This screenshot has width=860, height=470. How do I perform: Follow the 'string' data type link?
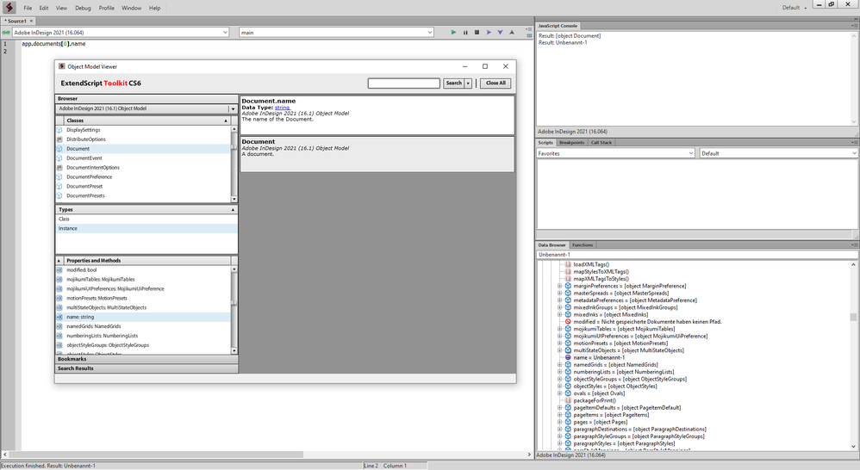click(283, 108)
